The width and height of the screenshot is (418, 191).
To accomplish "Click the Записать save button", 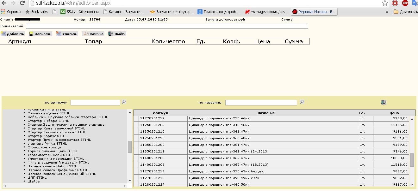I will click(40, 34).
